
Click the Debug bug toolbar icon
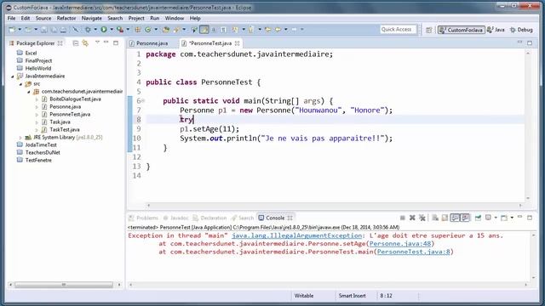point(88,30)
